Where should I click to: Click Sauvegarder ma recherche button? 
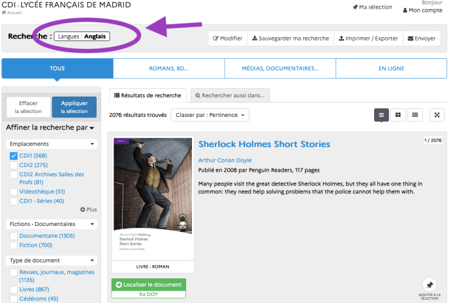pos(290,39)
